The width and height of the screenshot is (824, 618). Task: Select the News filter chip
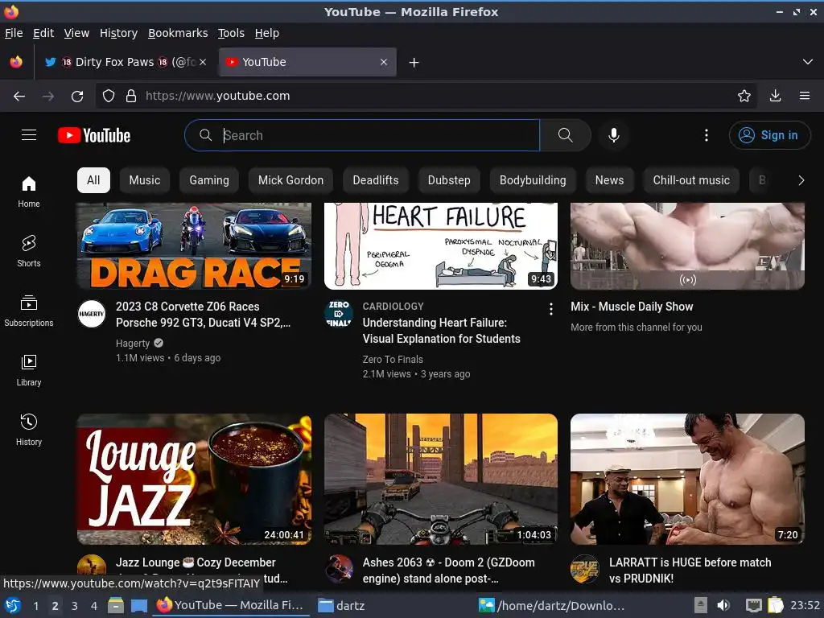[610, 180]
